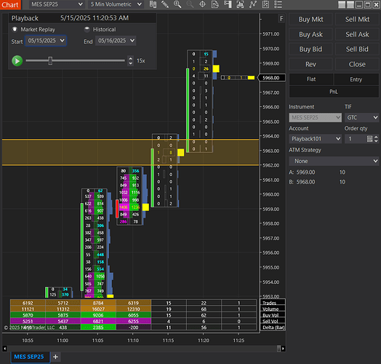
Task: Click right arrow of horizontal scrollbar
Action: 283,349
